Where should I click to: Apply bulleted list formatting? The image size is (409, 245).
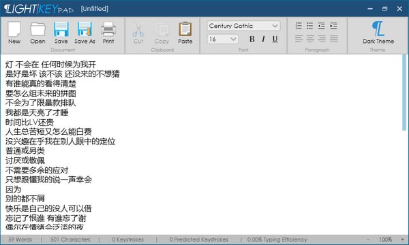click(309, 26)
